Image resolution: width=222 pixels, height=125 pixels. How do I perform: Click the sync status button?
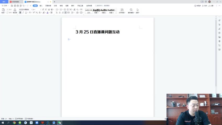tap(197, 6)
